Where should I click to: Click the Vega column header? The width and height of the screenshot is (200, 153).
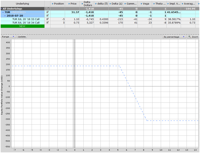[145, 4]
